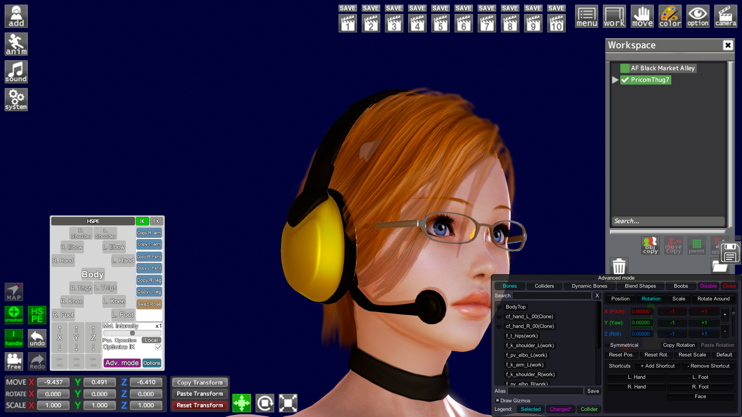Switch to the Dynamic Bones tab

(x=589, y=286)
